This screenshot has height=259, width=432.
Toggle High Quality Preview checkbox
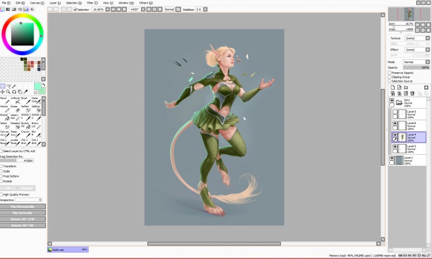click(2, 195)
